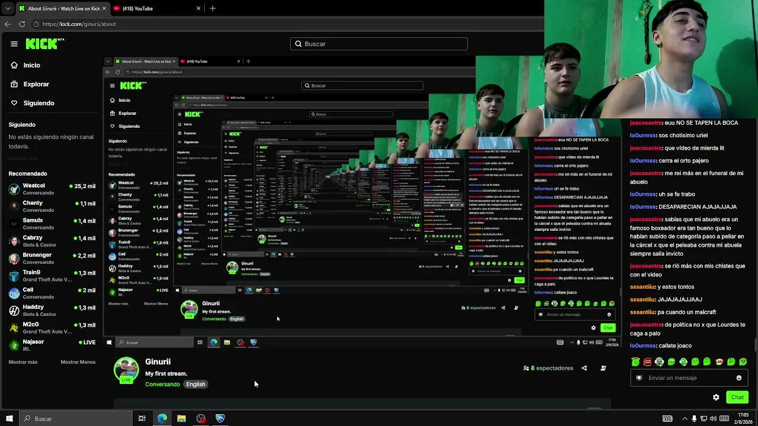Click the taskbar Buscar search box
The height and width of the screenshot is (426, 758).
pyautogui.click(x=76, y=418)
